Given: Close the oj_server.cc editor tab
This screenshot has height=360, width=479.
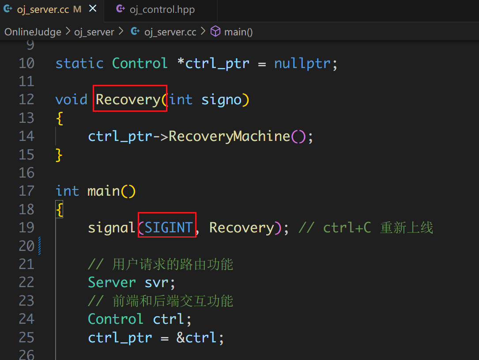Looking at the screenshot, I should point(93,9).
